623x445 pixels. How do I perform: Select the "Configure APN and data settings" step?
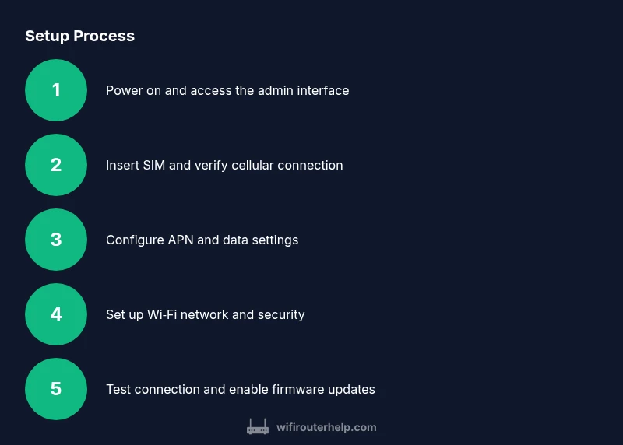click(x=202, y=240)
